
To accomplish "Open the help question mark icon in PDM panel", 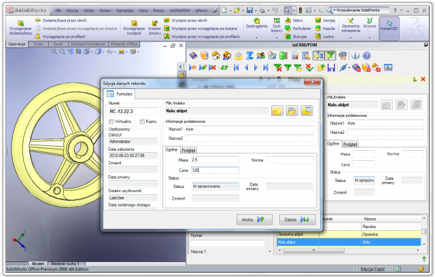I will point(366,56).
